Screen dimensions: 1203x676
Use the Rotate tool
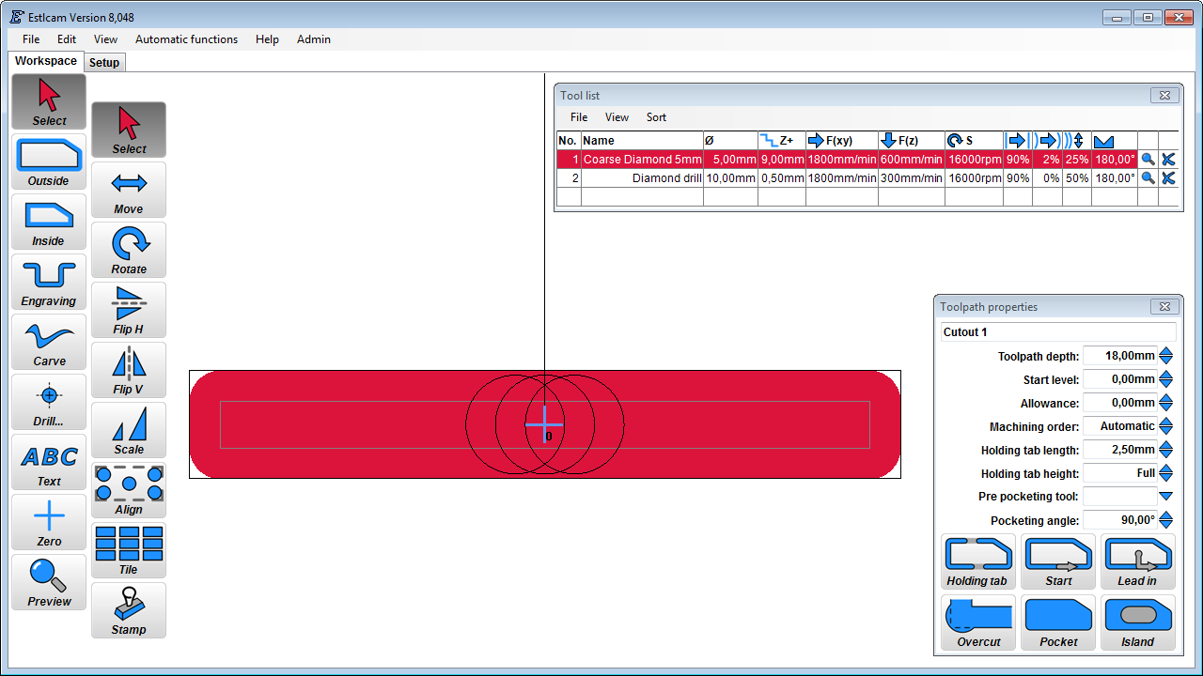pyautogui.click(x=129, y=250)
